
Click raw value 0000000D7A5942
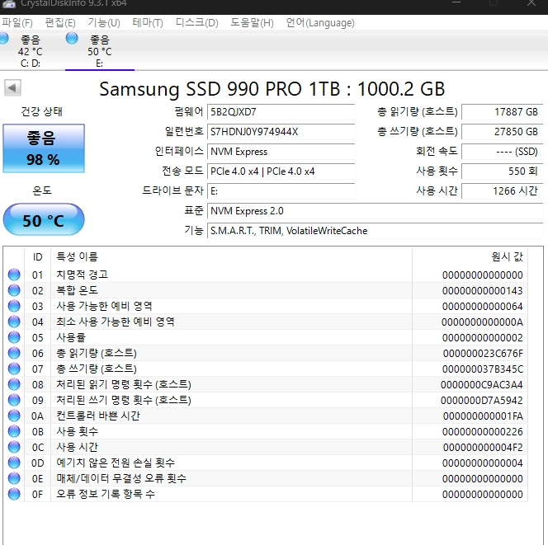click(482, 401)
